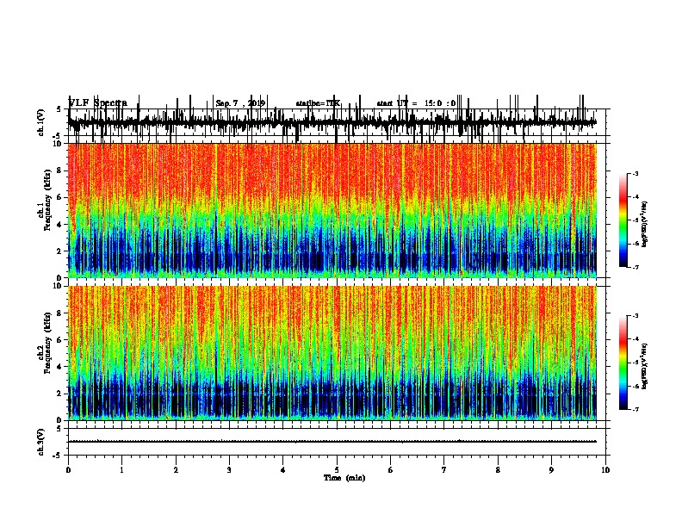Click the 'VLF Spectra' plot title

[x=98, y=103]
